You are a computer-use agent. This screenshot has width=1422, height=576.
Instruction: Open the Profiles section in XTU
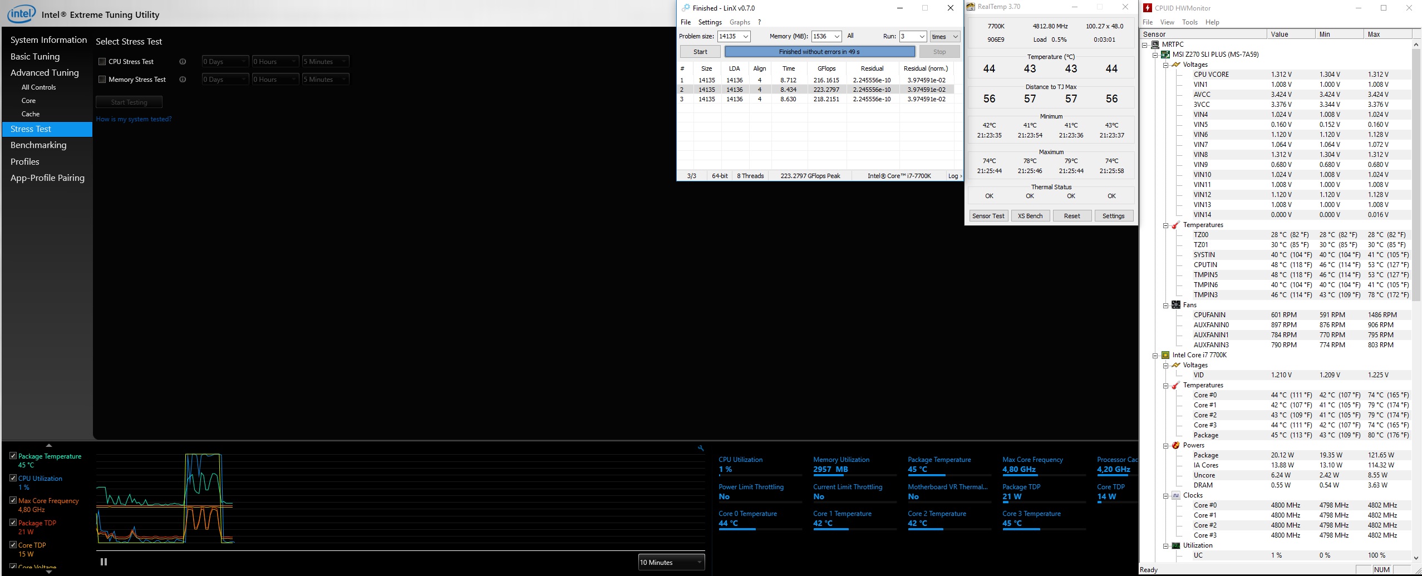click(x=25, y=162)
